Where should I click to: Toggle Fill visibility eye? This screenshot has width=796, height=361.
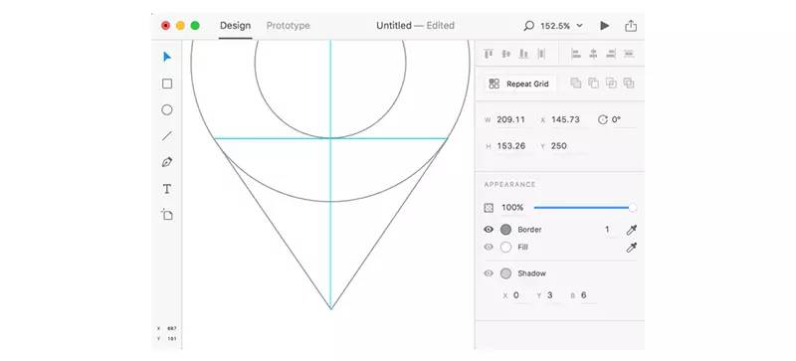coord(489,248)
